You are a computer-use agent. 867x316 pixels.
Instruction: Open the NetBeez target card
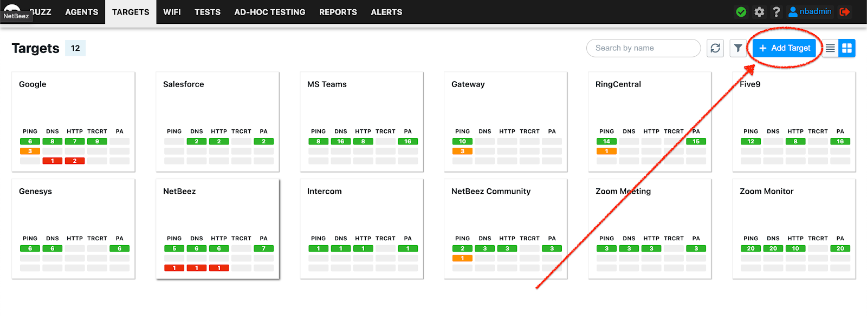217,229
